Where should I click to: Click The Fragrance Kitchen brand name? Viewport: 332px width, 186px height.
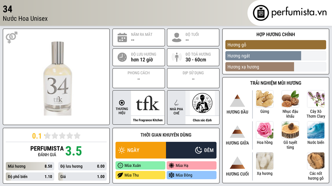148,120
